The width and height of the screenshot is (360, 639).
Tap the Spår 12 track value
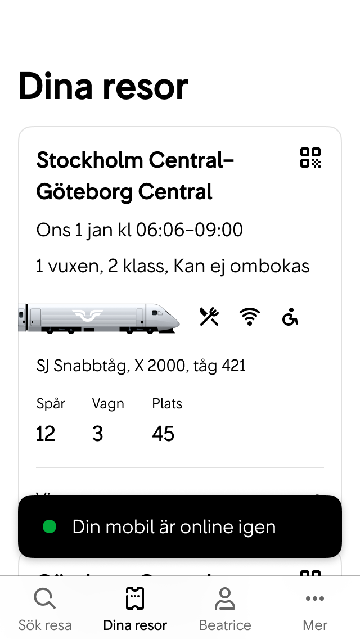[45, 433]
